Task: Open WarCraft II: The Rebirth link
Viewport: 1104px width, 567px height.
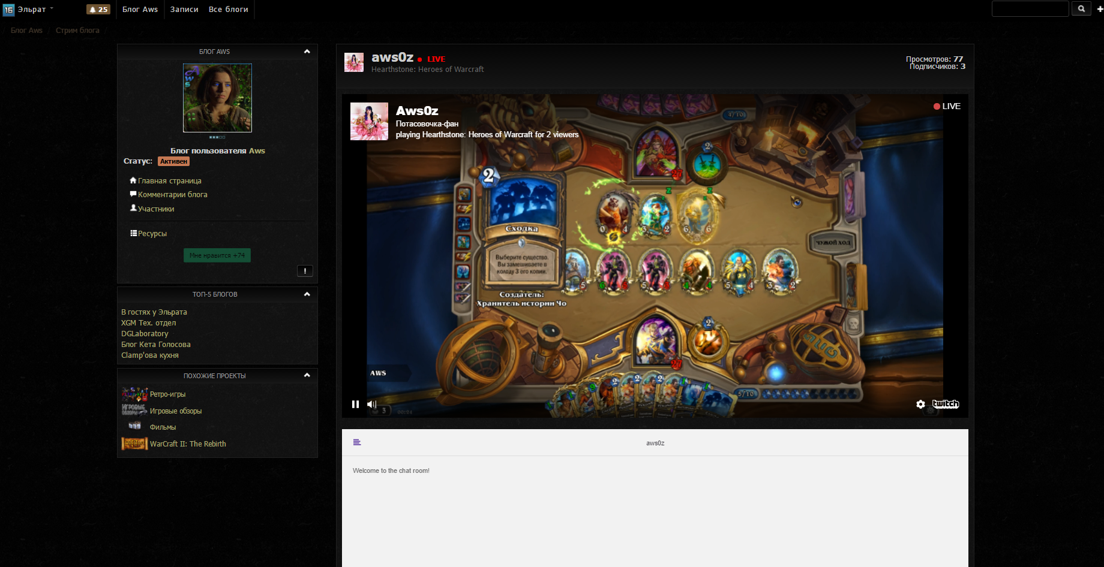Action: (x=188, y=444)
